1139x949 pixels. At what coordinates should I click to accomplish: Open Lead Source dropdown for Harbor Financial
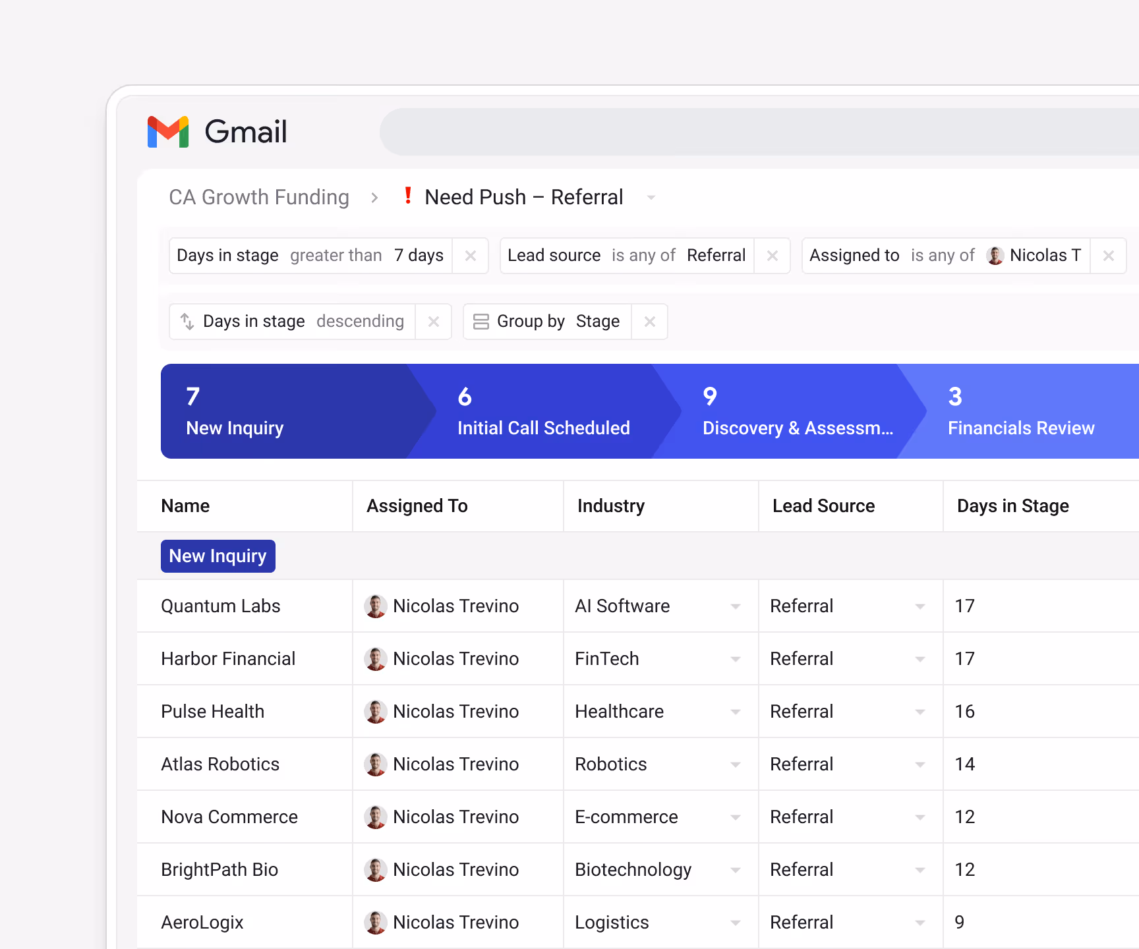920,659
